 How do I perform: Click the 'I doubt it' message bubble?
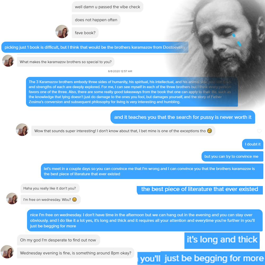click(253, 144)
